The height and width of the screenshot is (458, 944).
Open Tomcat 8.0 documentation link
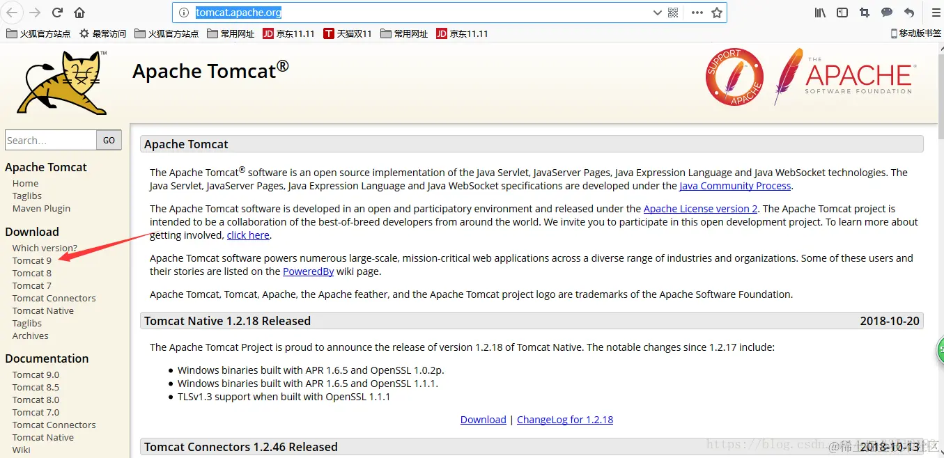coord(36,400)
